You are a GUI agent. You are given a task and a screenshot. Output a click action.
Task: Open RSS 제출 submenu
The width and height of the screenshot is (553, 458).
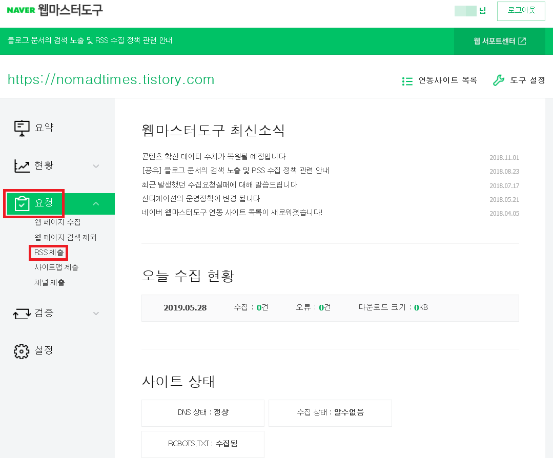49,253
